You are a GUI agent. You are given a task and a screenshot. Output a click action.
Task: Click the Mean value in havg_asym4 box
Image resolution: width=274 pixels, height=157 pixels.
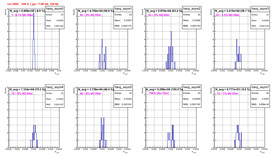[60, 99]
